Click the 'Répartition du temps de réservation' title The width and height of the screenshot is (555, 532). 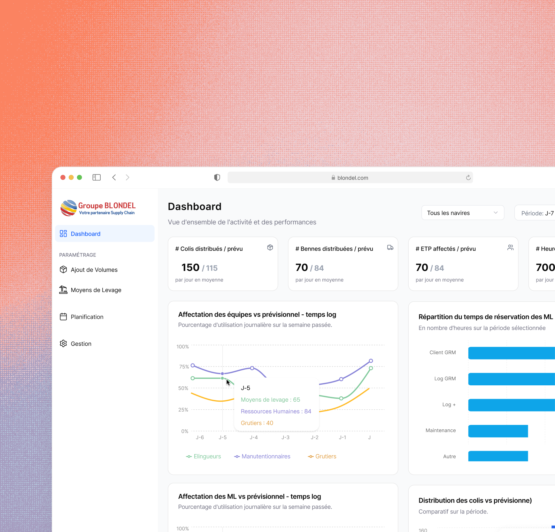click(486, 317)
